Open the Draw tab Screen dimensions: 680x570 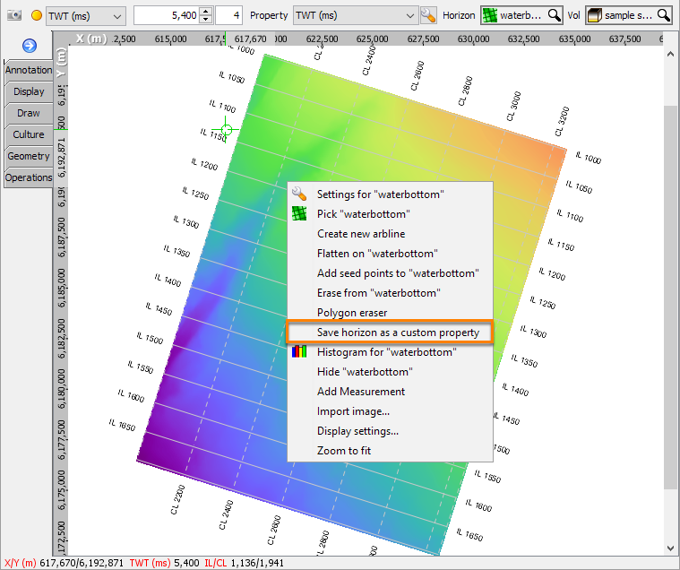[28, 113]
